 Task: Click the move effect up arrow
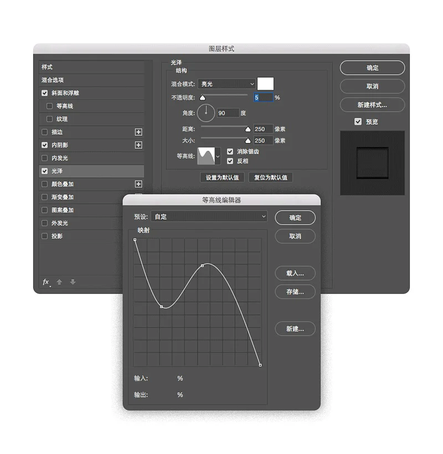coord(59,282)
